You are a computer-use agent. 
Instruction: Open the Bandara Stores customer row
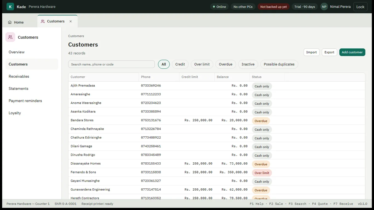pyautogui.click(x=217, y=120)
